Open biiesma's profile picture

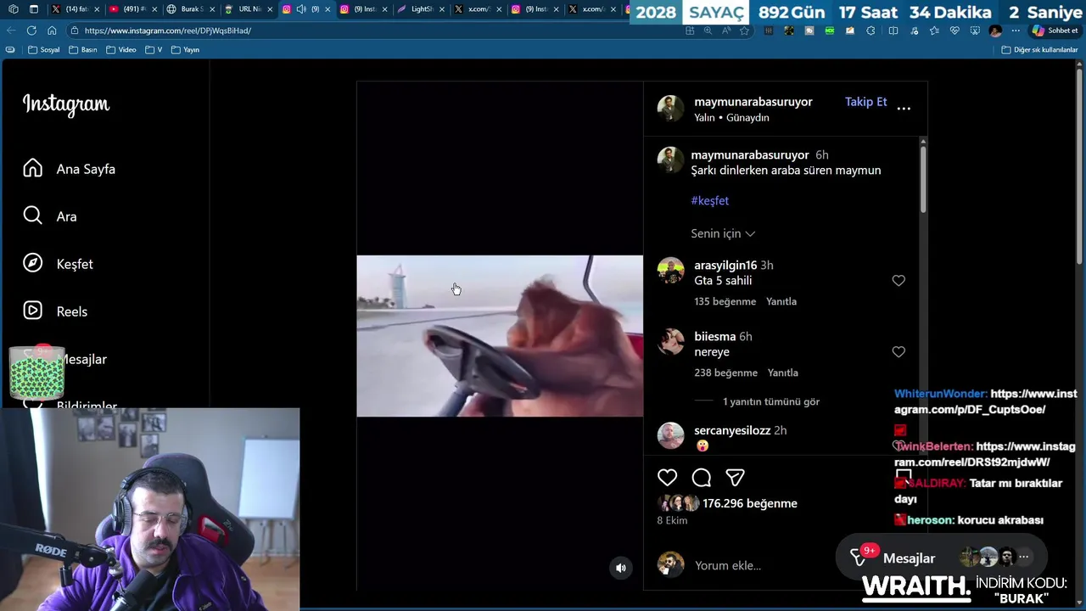pos(670,342)
